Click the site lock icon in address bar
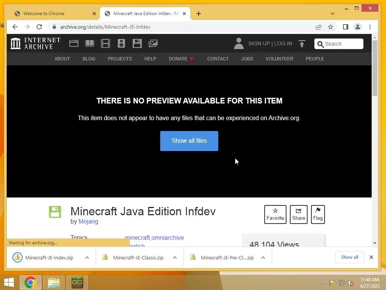This screenshot has height=290, width=386. [54, 27]
